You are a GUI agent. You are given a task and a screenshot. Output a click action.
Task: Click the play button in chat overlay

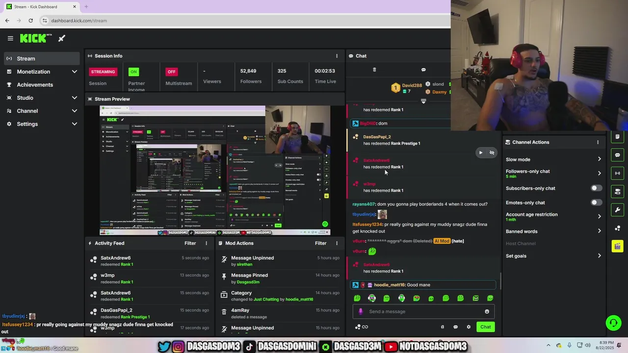click(481, 152)
